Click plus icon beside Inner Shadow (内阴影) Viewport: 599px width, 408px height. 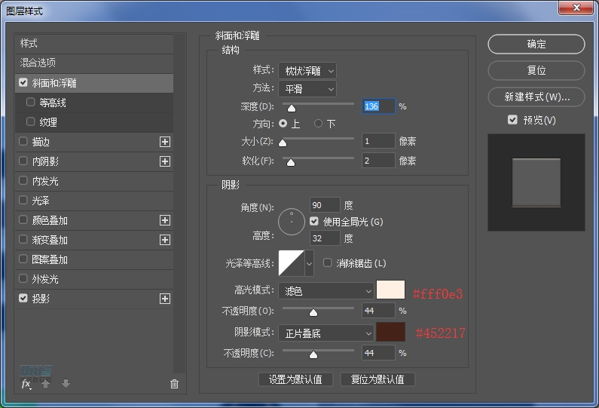click(165, 161)
